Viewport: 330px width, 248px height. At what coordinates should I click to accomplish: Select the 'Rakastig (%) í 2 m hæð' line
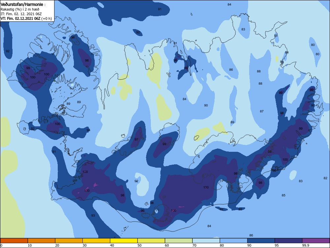pyautogui.click(x=20, y=9)
